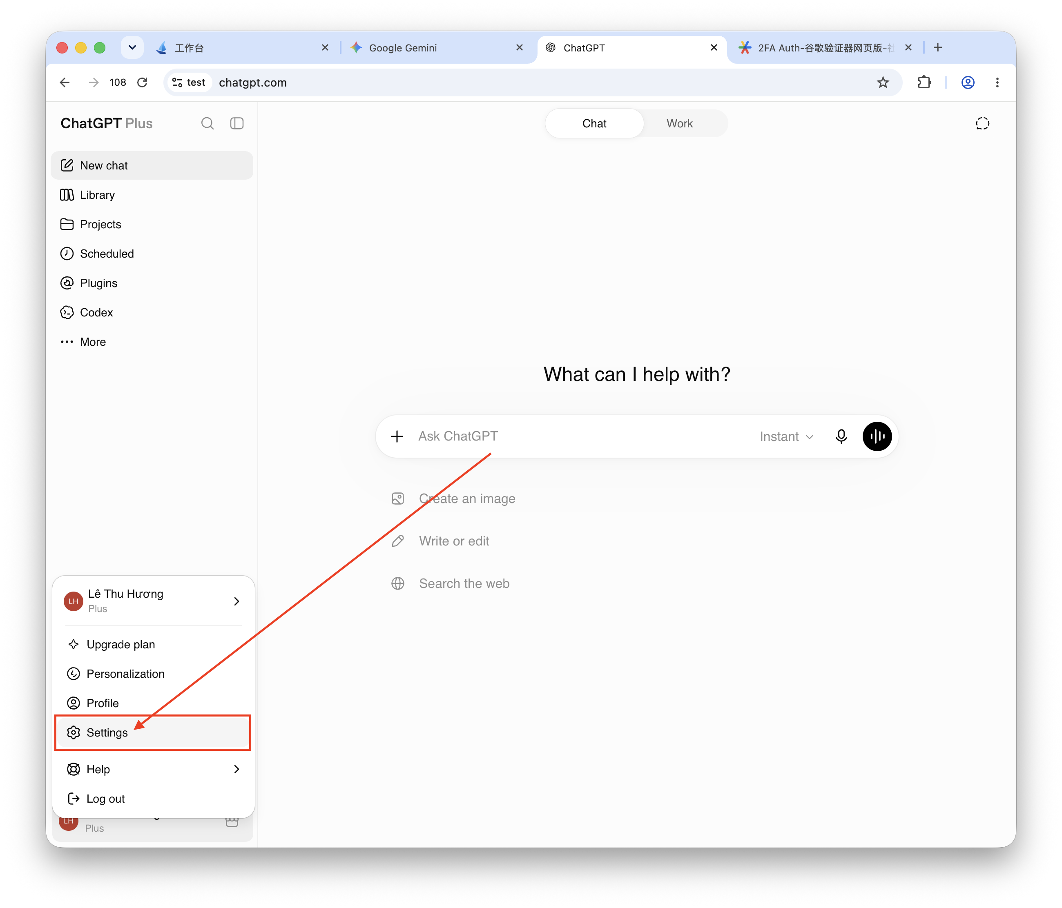Screen dimensions: 1062x908
Task: Close the ChatGPT browser tab
Action: tap(714, 48)
